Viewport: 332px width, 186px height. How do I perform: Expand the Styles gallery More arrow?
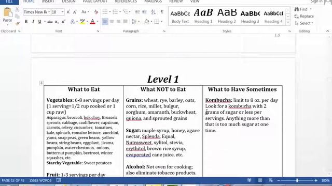(288, 23)
